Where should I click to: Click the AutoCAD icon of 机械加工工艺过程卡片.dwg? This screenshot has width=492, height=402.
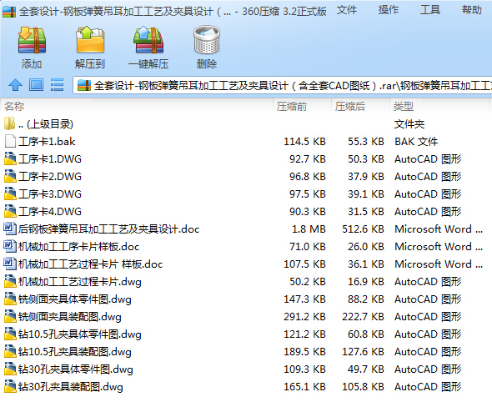[x=10, y=281]
